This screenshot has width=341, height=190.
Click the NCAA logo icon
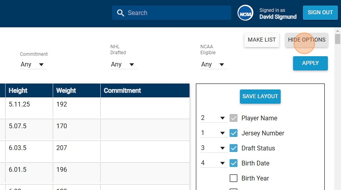(x=245, y=13)
